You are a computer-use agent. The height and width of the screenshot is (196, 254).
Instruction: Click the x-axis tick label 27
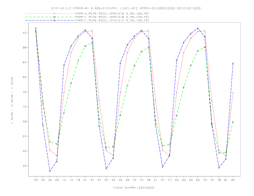coord(99,180)
